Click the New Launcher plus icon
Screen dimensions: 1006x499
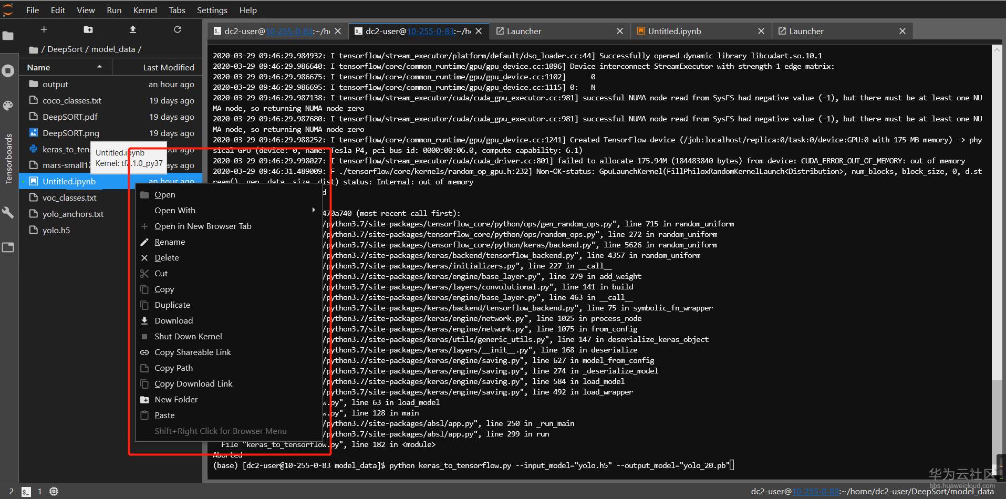44,30
